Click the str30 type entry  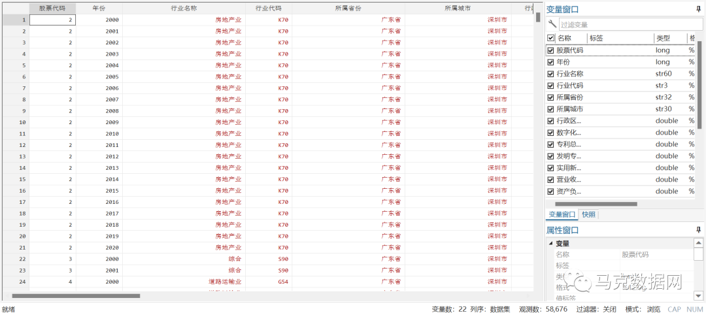pos(664,109)
